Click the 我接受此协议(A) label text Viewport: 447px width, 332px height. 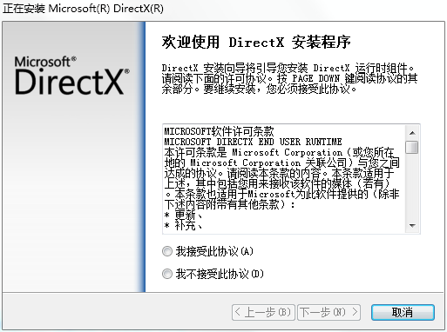click(x=214, y=251)
